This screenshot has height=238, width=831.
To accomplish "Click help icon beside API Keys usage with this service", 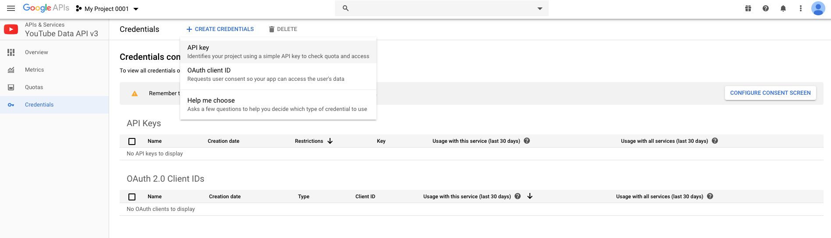I will point(527,141).
